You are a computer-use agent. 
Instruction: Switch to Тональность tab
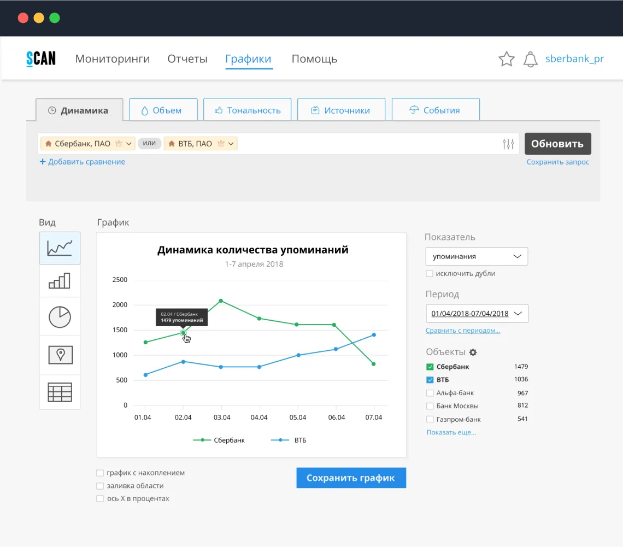pos(247,110)
